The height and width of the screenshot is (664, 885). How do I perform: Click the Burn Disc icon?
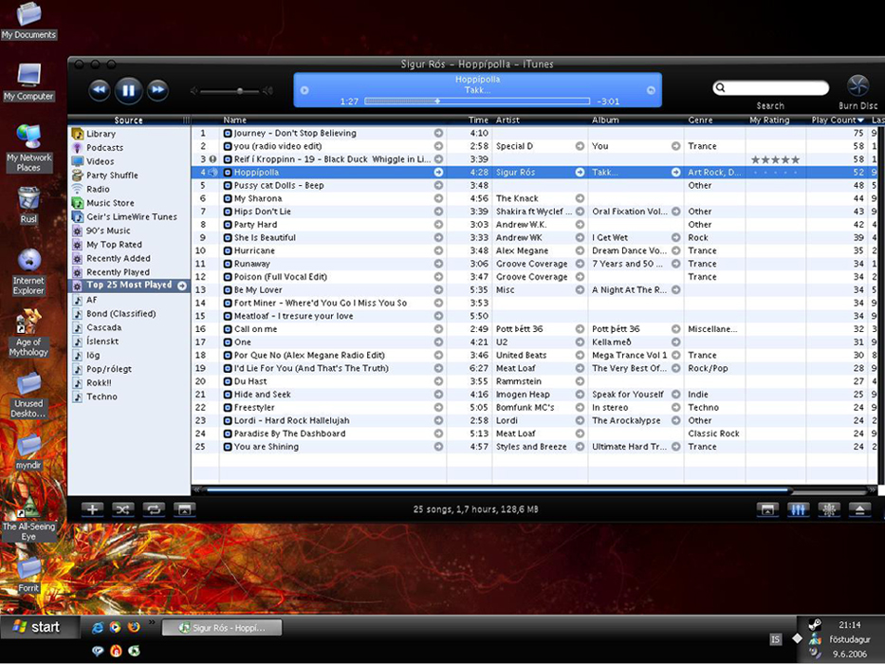(857, 86)
